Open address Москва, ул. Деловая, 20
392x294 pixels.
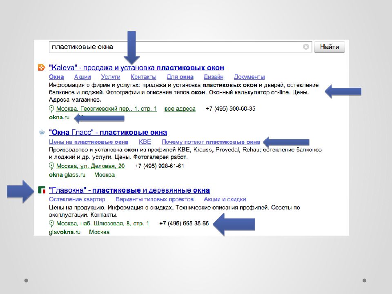click(91, 166)
